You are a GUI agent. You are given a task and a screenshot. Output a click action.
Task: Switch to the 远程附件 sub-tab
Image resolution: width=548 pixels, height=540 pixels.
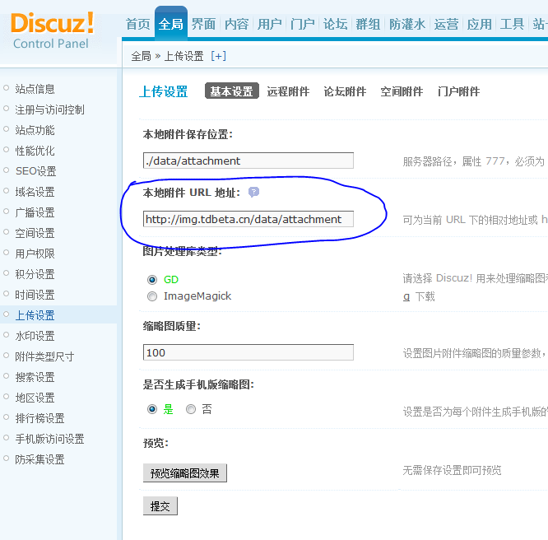pos(288,91)
